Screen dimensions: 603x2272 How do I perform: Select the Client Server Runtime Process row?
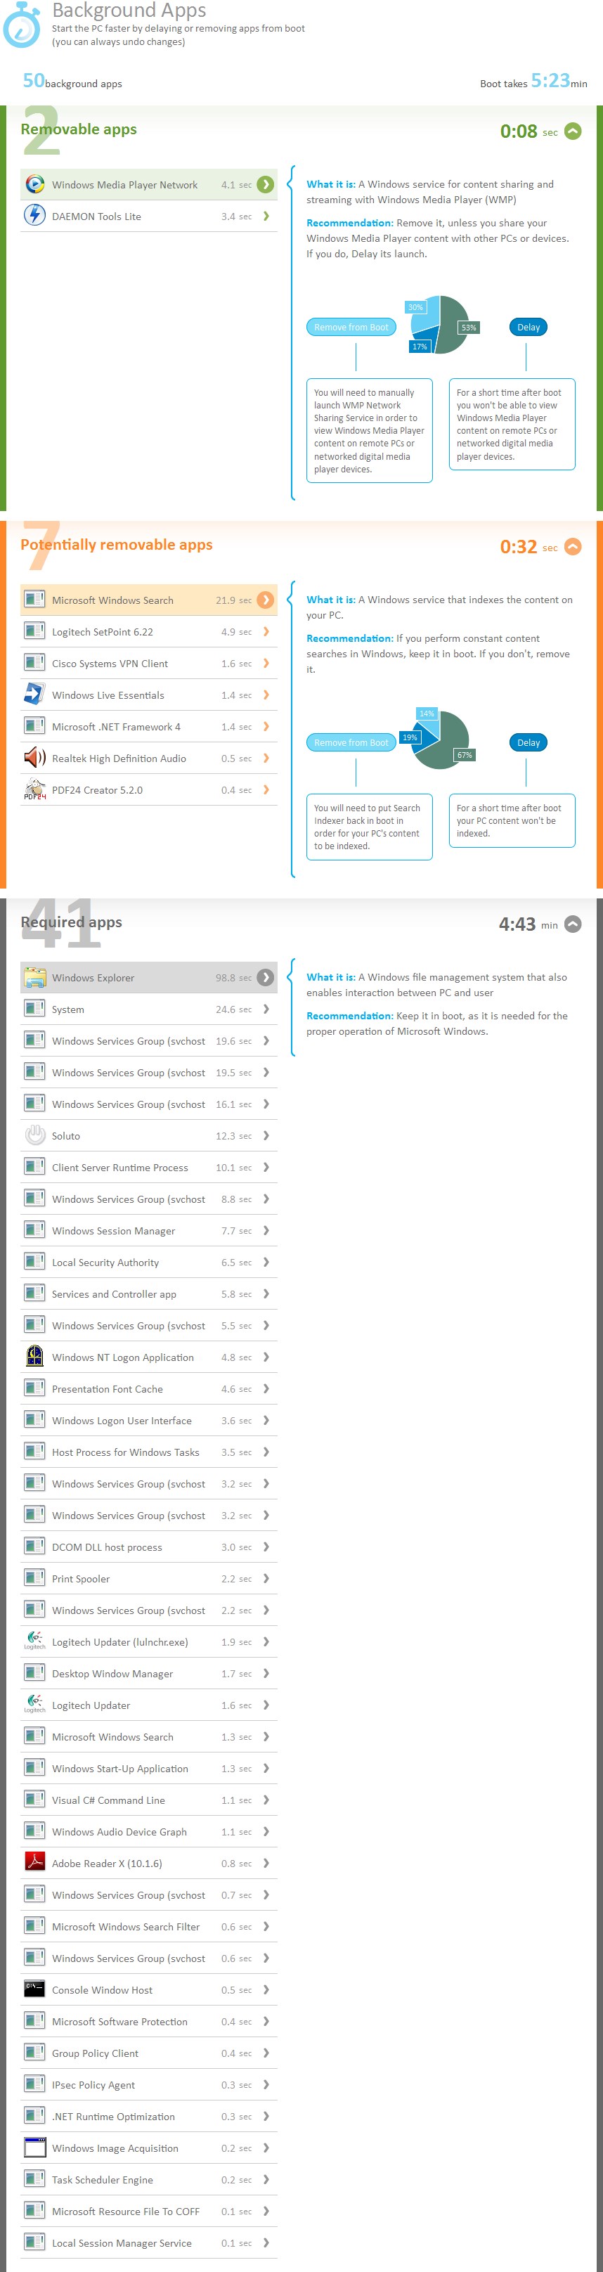(148, 1168)
